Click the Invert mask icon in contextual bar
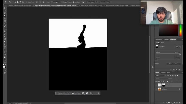This screenshot has width=186, height=104. (87, 93)
